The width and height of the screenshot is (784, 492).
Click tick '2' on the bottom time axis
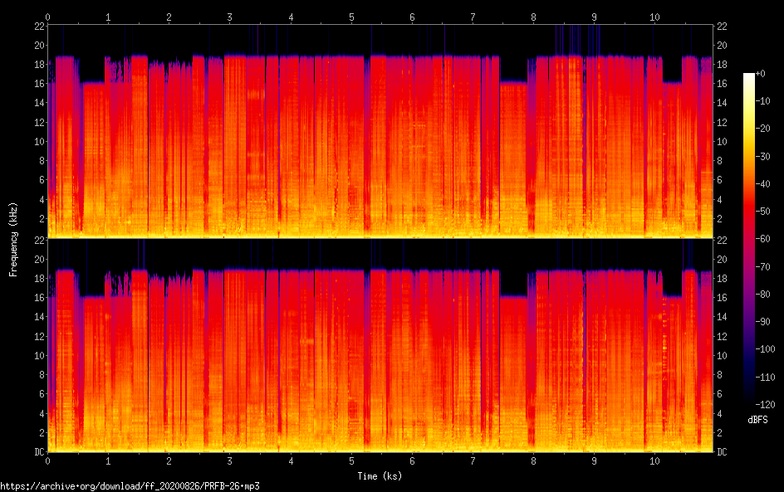pos(169,461)
